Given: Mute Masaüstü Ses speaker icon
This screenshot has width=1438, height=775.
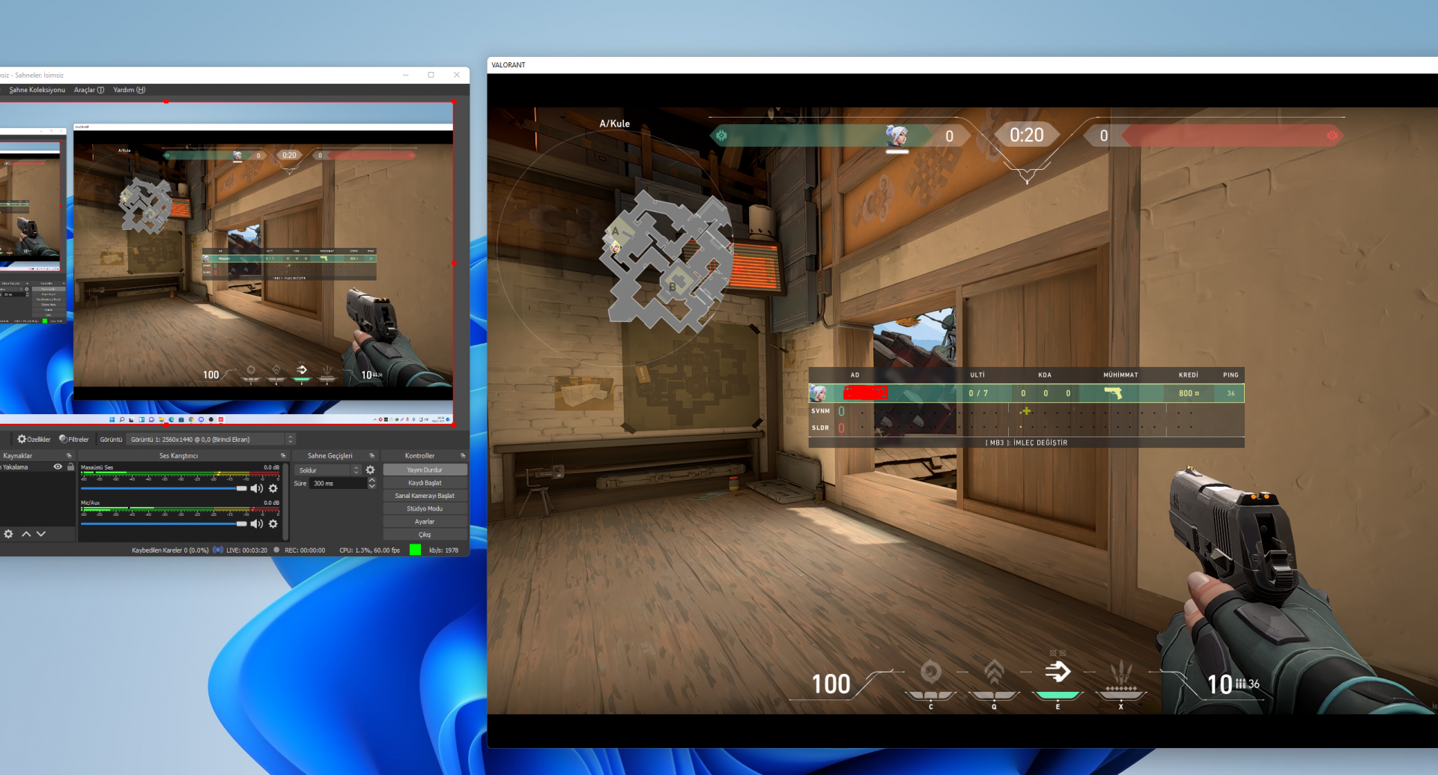Looking at the screenshot, I should tap(256, 488).
